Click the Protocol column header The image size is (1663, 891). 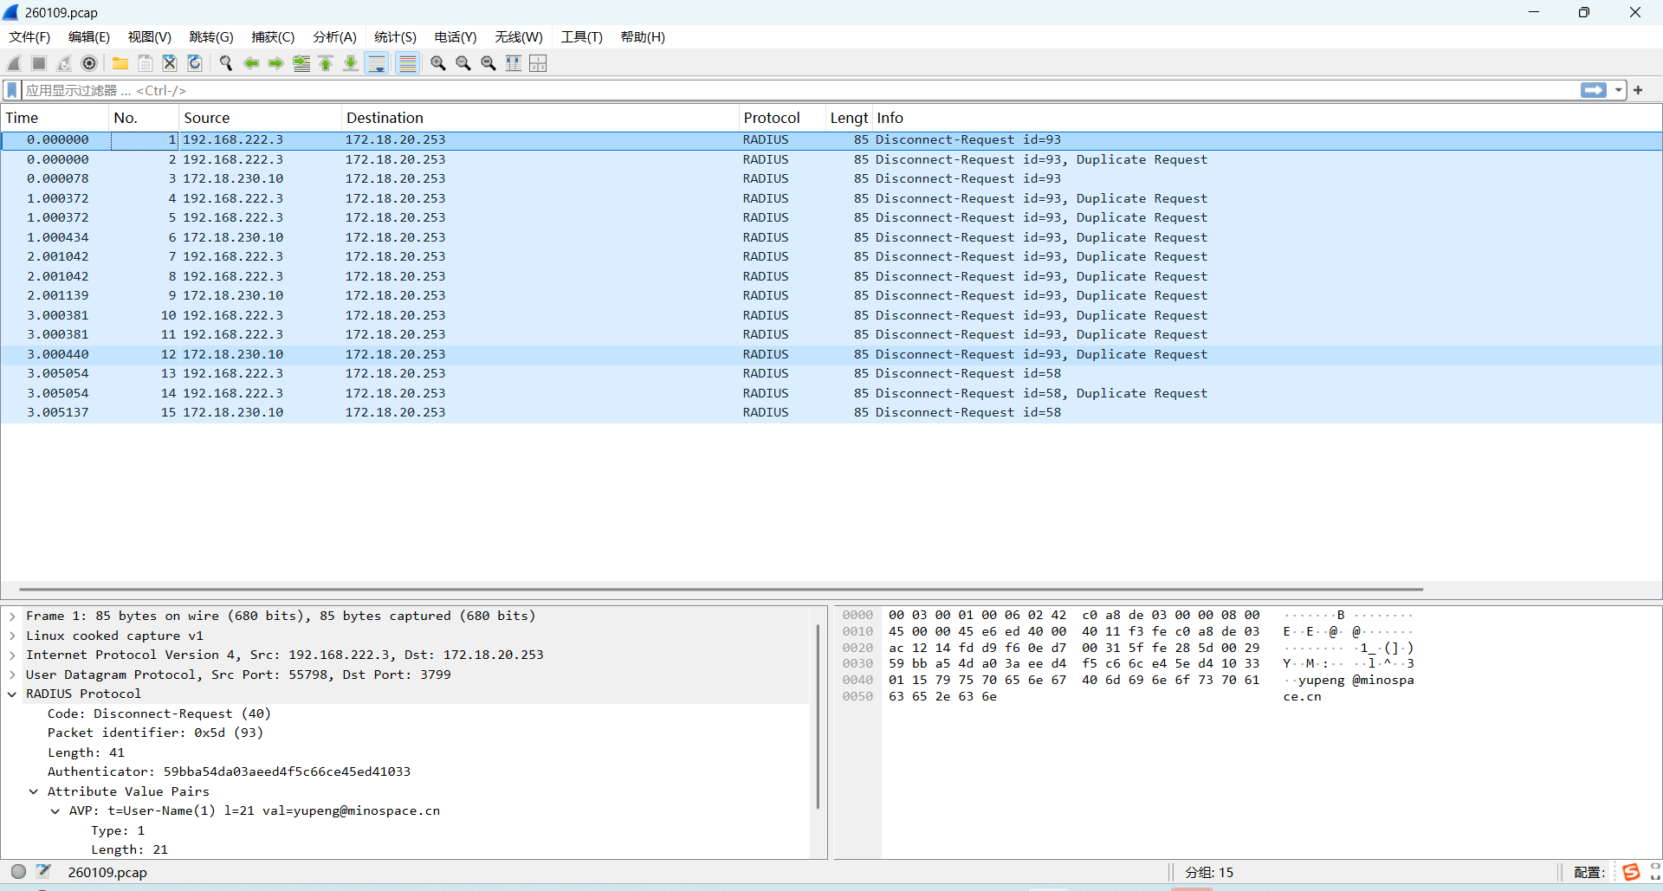point(771,118)
